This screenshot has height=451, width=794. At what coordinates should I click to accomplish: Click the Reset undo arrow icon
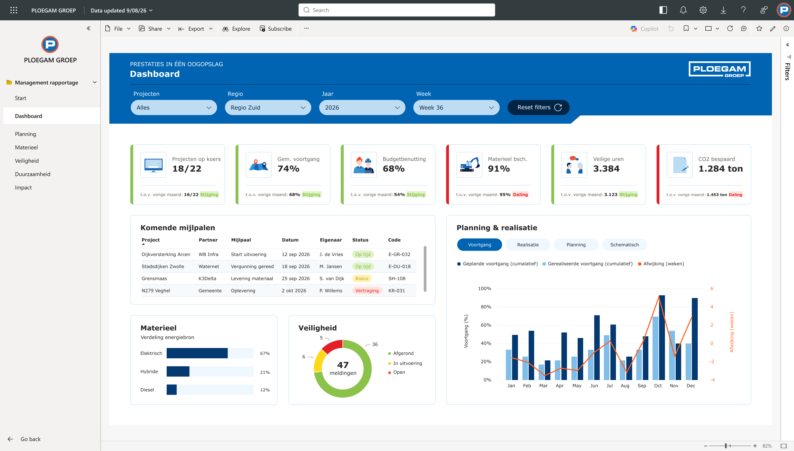(671, 29)
